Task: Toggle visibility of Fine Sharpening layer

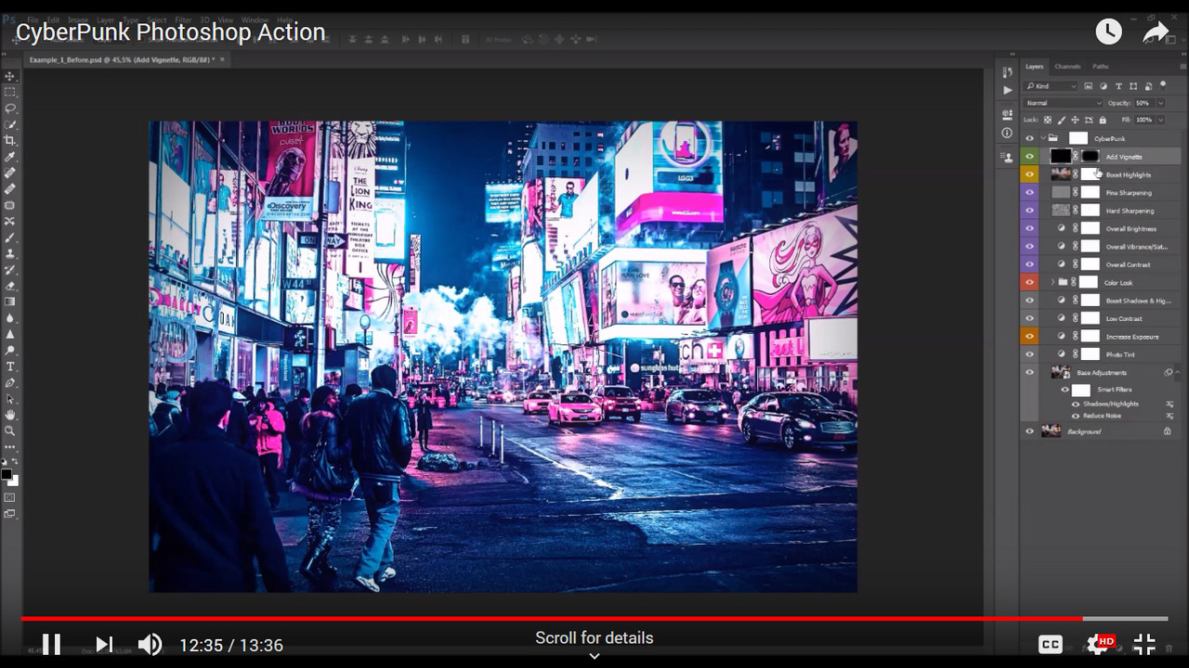Action: point(1029,192)
